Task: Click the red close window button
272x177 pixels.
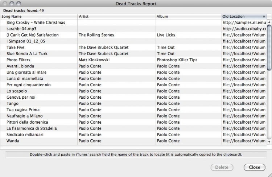Action: coord(5,3)
